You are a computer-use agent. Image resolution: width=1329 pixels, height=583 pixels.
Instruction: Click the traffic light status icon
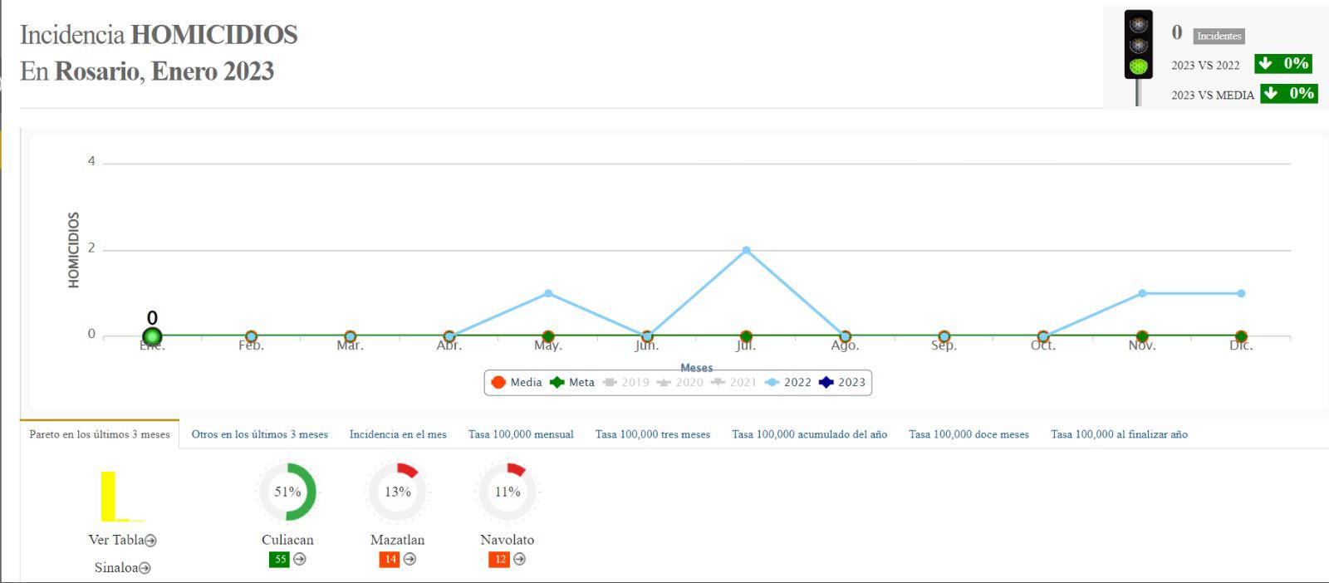coord(1138,46)
